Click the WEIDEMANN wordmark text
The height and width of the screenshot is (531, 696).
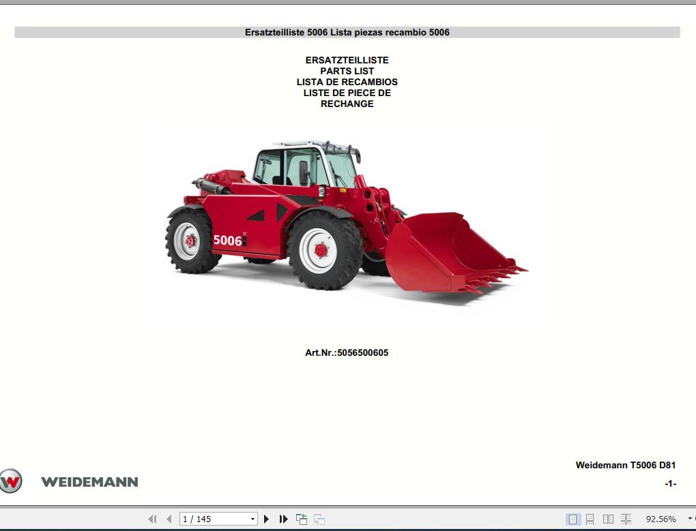click(90, 482)
